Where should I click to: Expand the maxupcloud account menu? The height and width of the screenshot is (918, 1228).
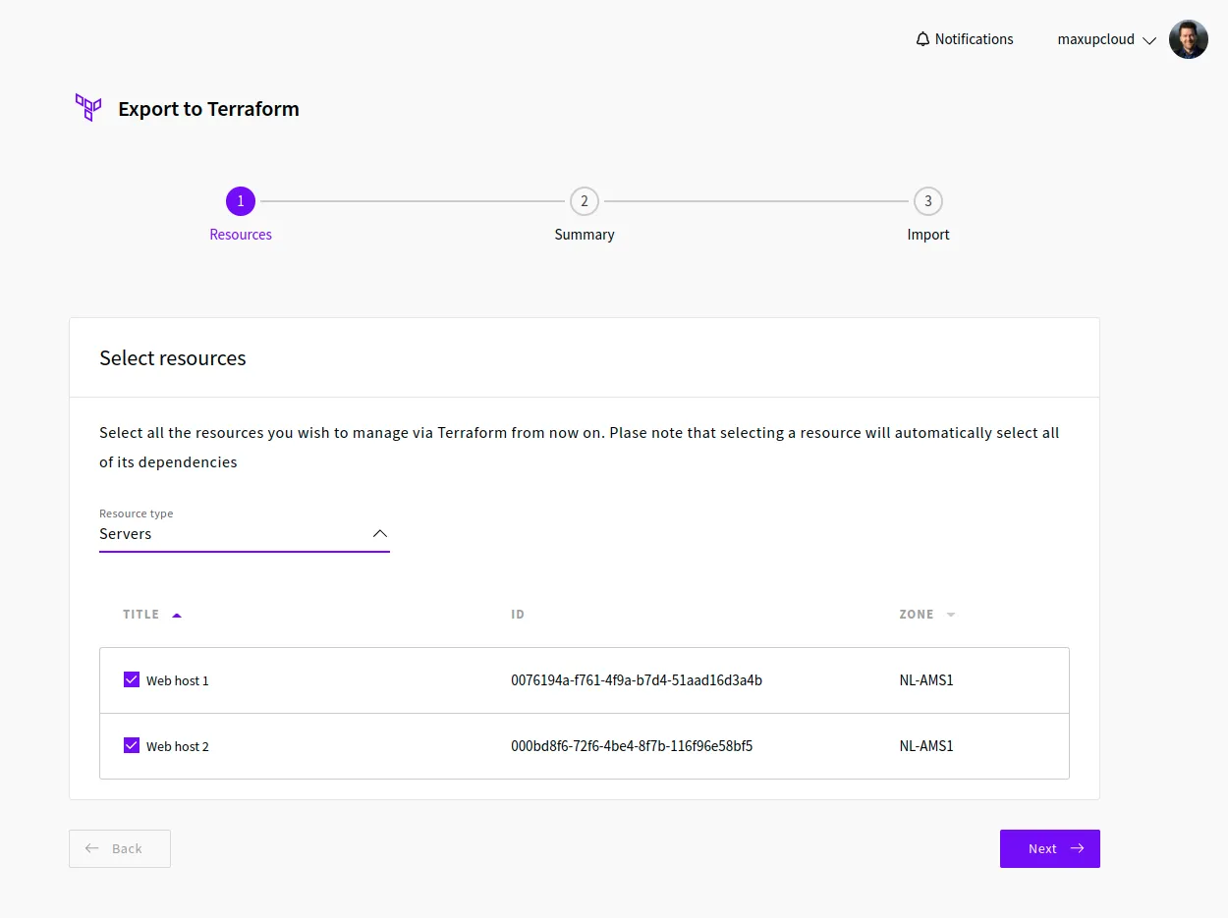(1106, 40)
